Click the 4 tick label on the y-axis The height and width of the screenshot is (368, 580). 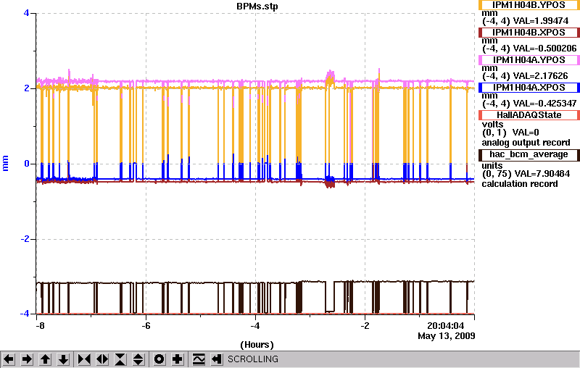coord(26,13)
